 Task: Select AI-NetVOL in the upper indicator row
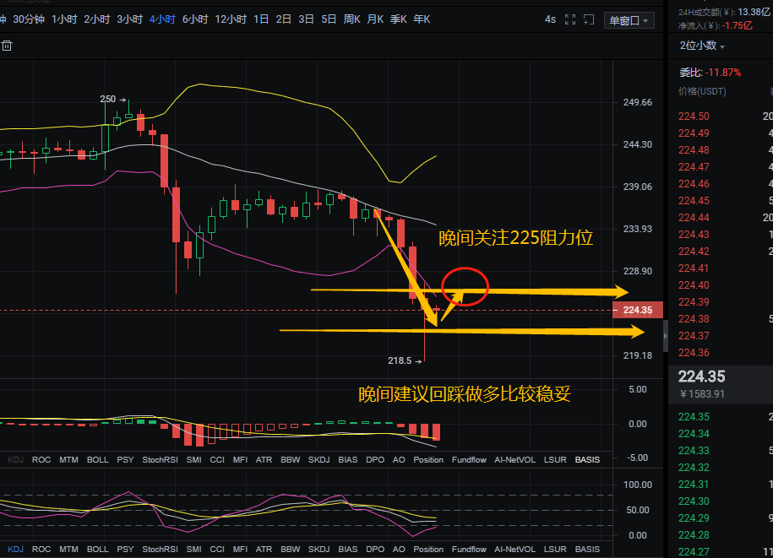(x=514, y=459)
